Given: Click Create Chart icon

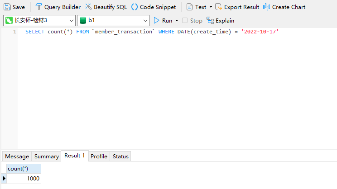Looking at the screenshot, I should [267, 7].
